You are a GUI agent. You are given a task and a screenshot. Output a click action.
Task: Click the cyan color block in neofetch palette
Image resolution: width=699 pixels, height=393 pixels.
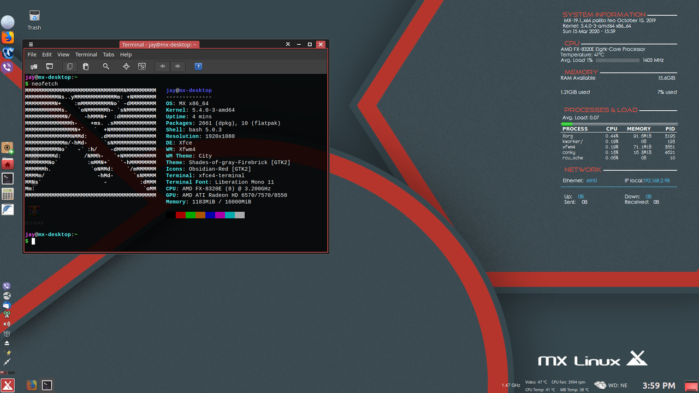(230, 215)
